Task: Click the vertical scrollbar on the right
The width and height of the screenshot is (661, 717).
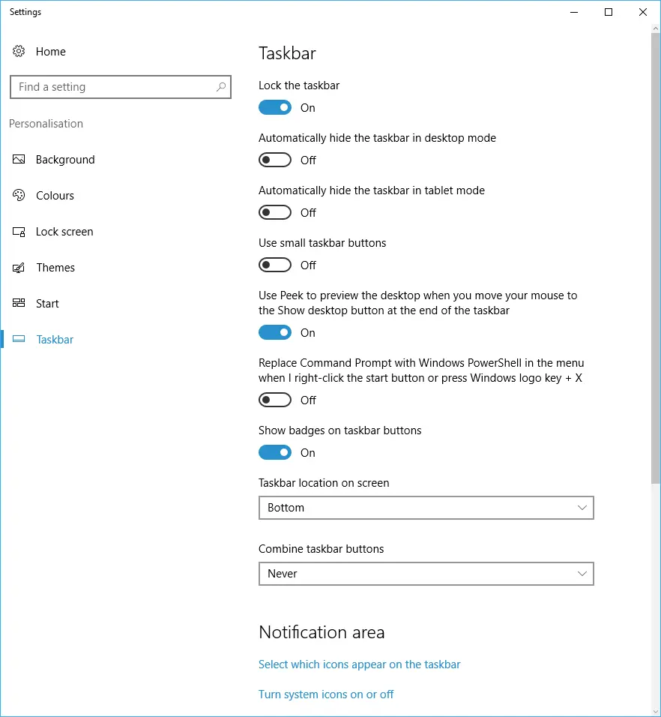Action: click(656, 255)
